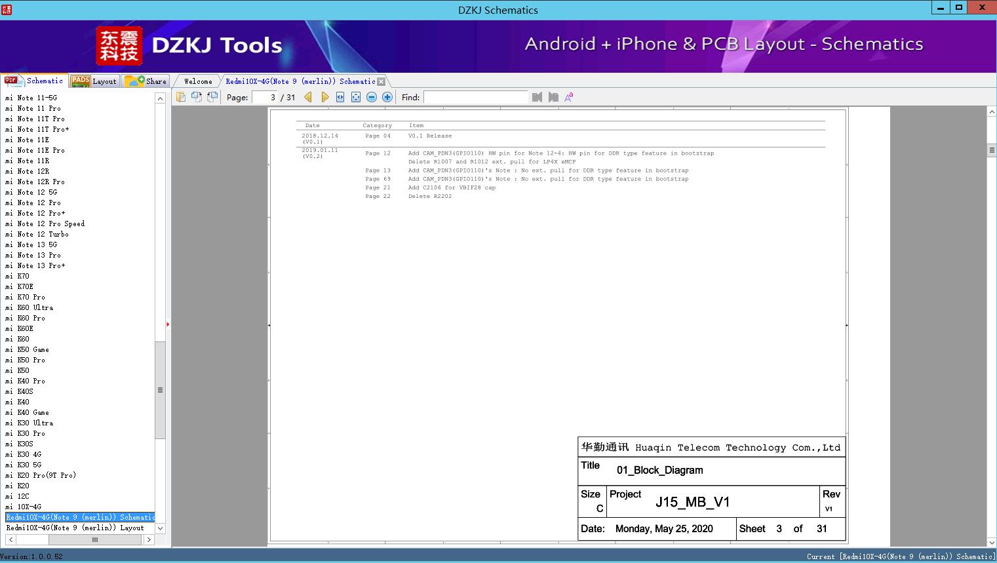Go to the previous page arrow
The width and height of the screenshot is (997, 563).
(x=308, y=97)
